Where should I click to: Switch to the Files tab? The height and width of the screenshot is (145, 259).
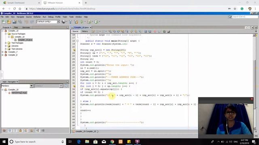click(x=16, y=27)
